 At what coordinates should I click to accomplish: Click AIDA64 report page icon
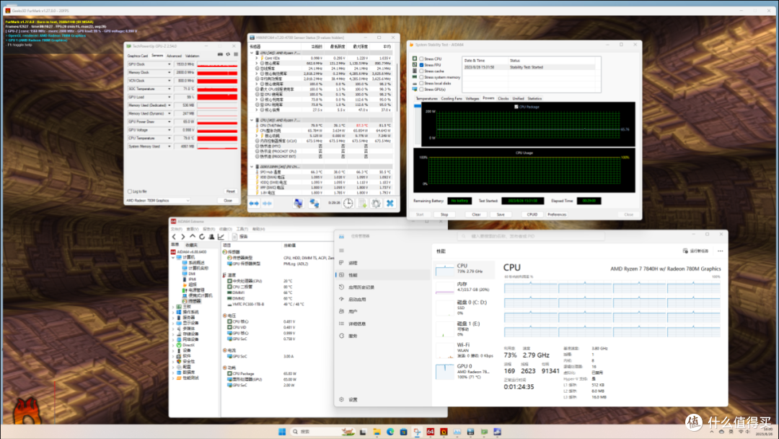(x=234, y=237)
